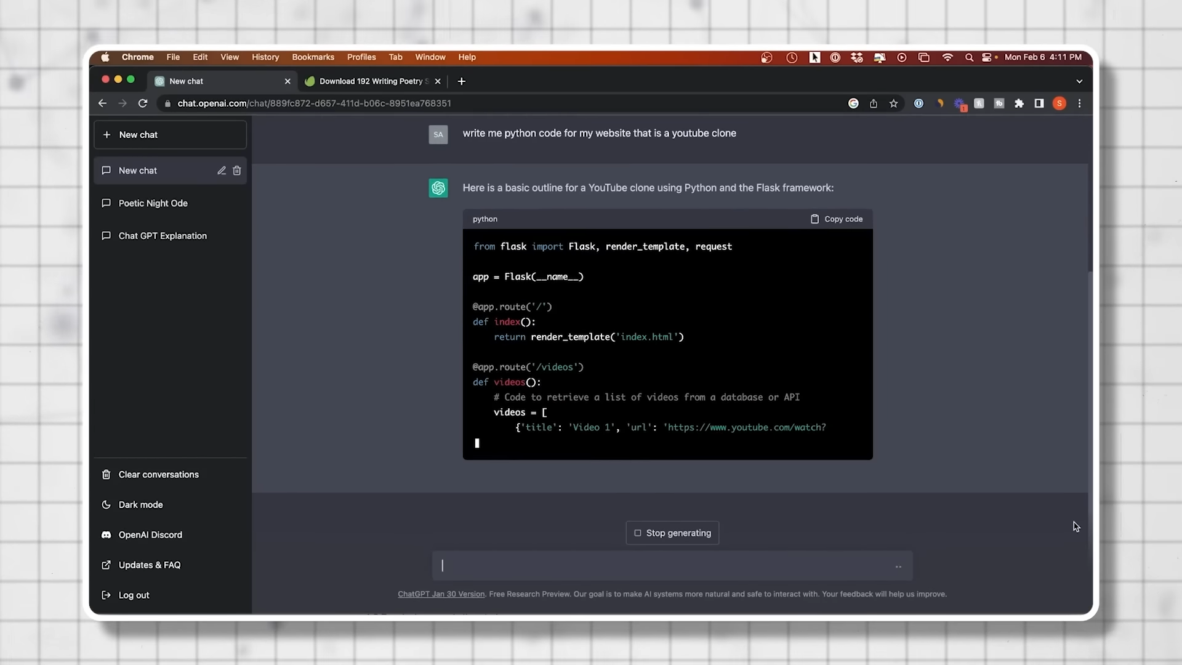Click the pencil edit icon beside New chat
Image resolution: width=1182 pixels, height=665 pixels.
pos(222,171)
